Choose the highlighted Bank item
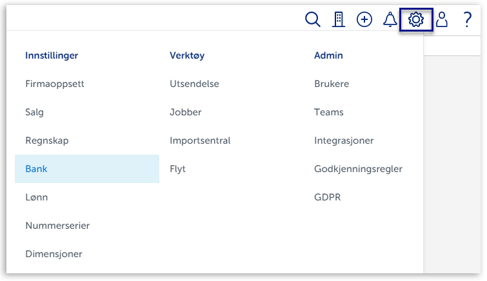This screenshot has width=487, height=281. (36, 169)
